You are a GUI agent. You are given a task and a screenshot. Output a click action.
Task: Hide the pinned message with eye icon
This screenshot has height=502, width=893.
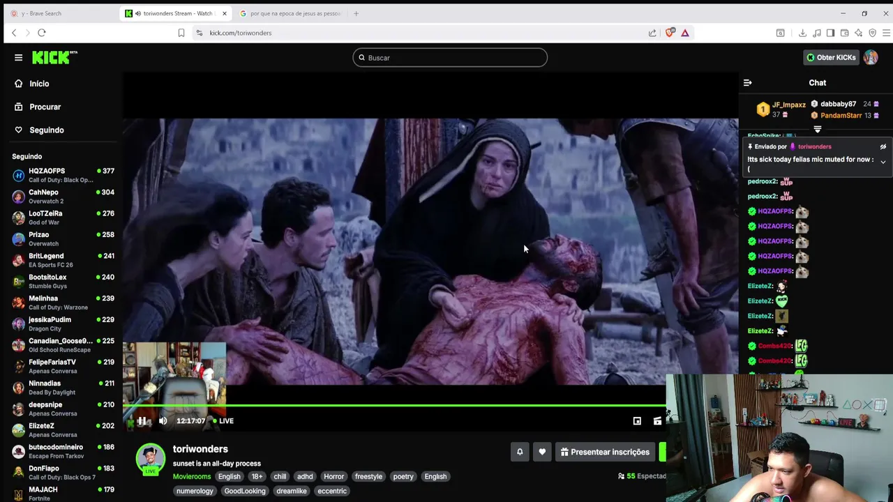(883, 147)
